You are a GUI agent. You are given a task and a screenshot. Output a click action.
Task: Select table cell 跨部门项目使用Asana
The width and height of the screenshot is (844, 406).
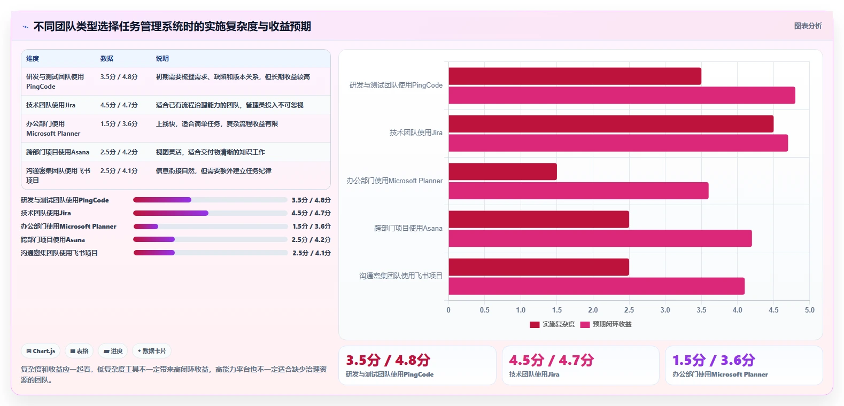coord(58,152)
